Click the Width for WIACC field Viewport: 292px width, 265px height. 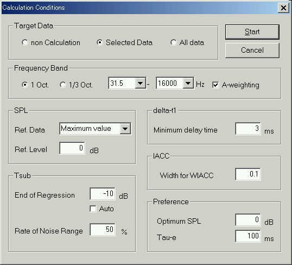248,174
